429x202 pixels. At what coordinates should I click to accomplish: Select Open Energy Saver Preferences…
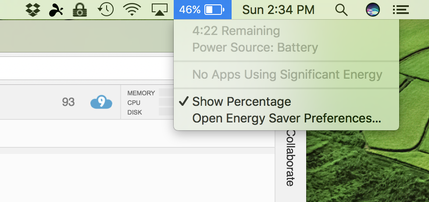coord(286,118)
